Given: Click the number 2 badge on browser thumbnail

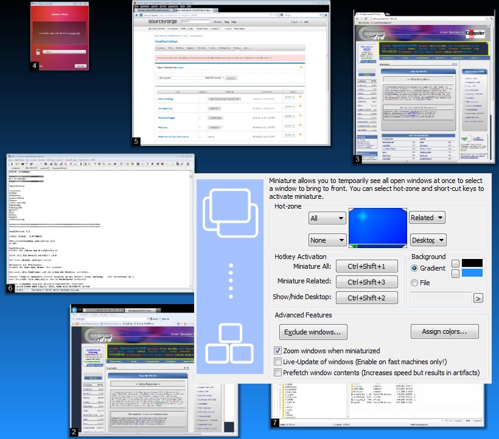Looking at the screenshot, I should [74, 432].
